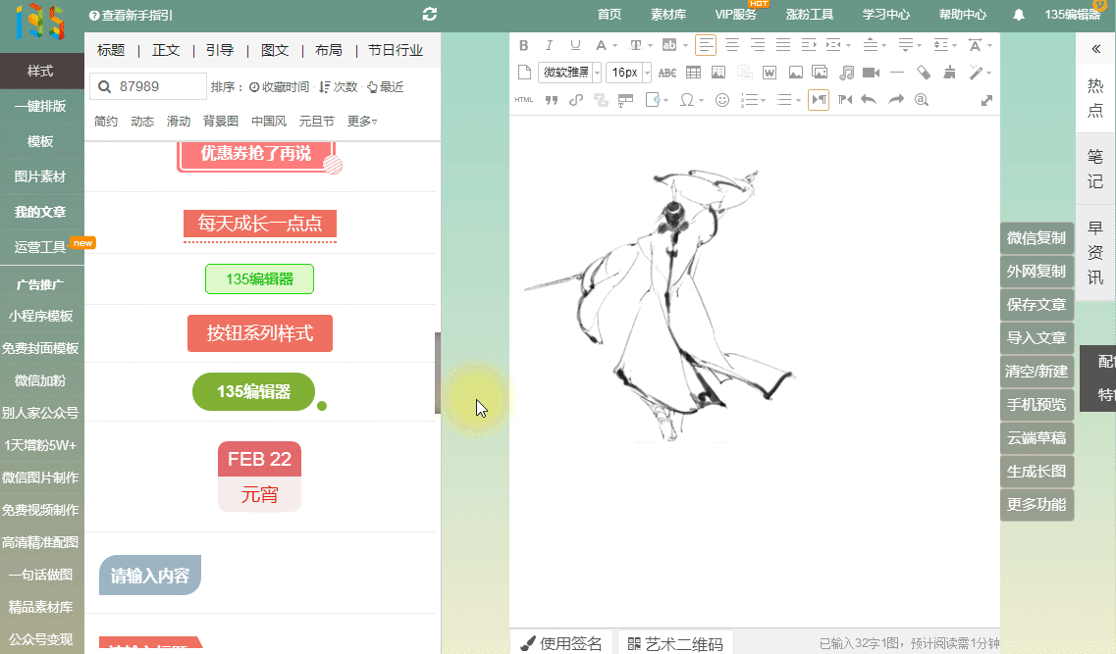Switch editor to HTML source view
The image size is (1116, 654).
pos(523,100)
